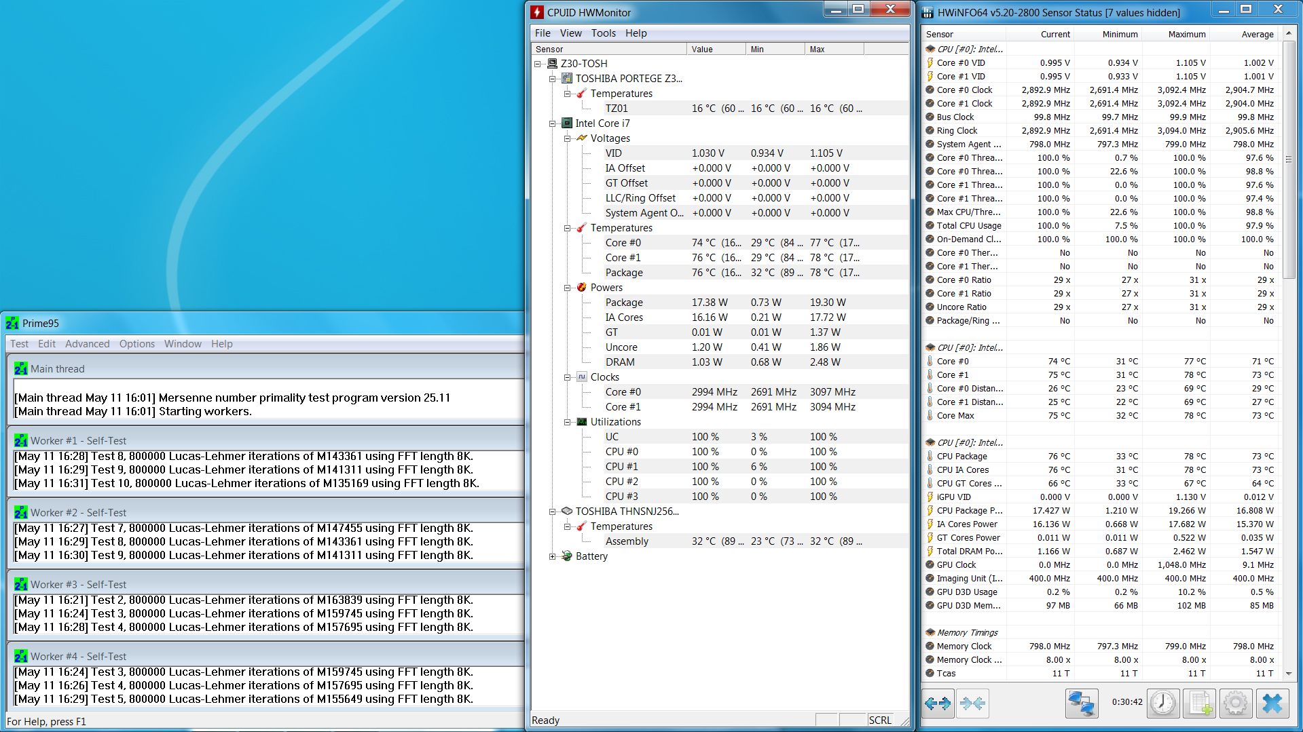
Task: Open the Edit menu in Prime95
Action: point(47,344)
